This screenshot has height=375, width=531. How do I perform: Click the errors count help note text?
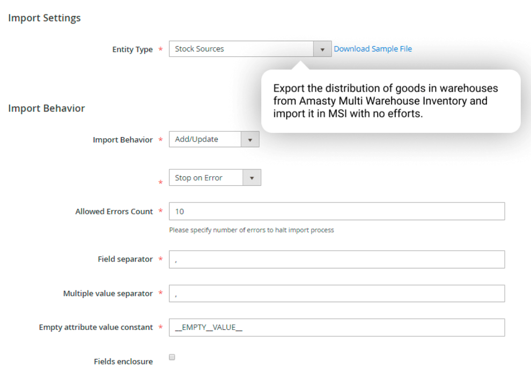[x=251, y=230]
